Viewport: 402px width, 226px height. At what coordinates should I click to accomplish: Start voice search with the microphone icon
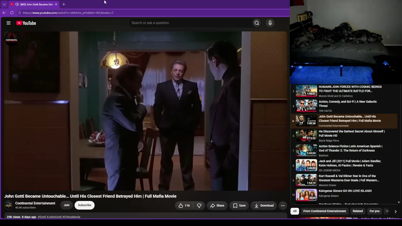[270, 23]
